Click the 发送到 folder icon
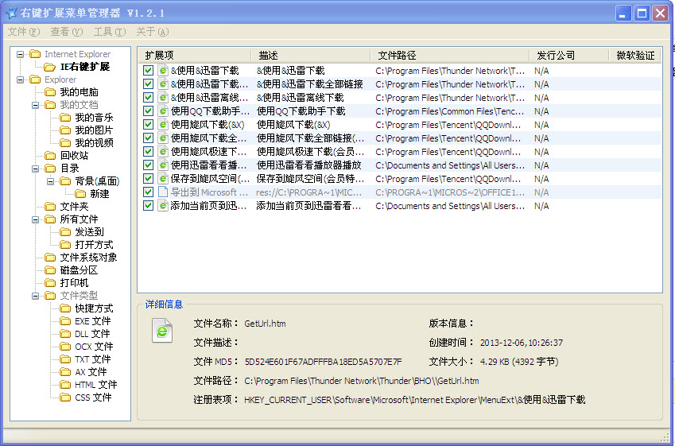The image size is (675, 446). click(x=65, y=232)
